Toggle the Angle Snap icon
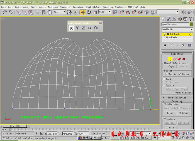The height and width of the screenshot is (141, 195). [x=128, y=12]
